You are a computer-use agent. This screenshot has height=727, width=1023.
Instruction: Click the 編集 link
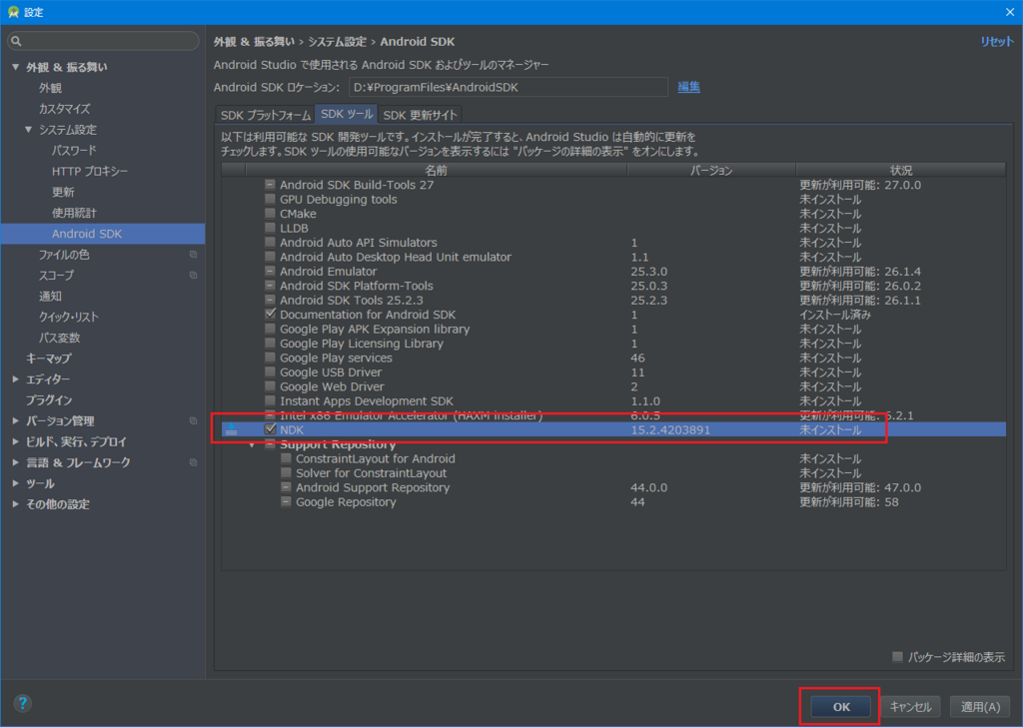[x=689, y=87]
